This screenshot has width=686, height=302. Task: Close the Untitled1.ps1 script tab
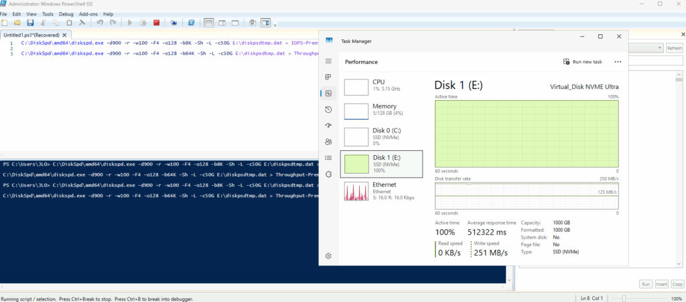point(65,35)
